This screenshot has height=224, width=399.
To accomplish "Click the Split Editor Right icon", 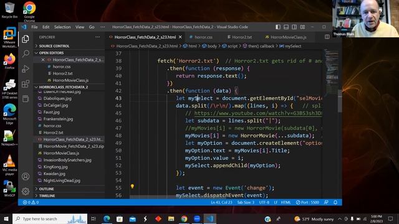I will [327, 37].
